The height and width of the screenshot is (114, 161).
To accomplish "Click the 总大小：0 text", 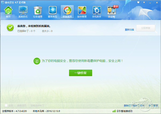I will click(x=47, y=31).
